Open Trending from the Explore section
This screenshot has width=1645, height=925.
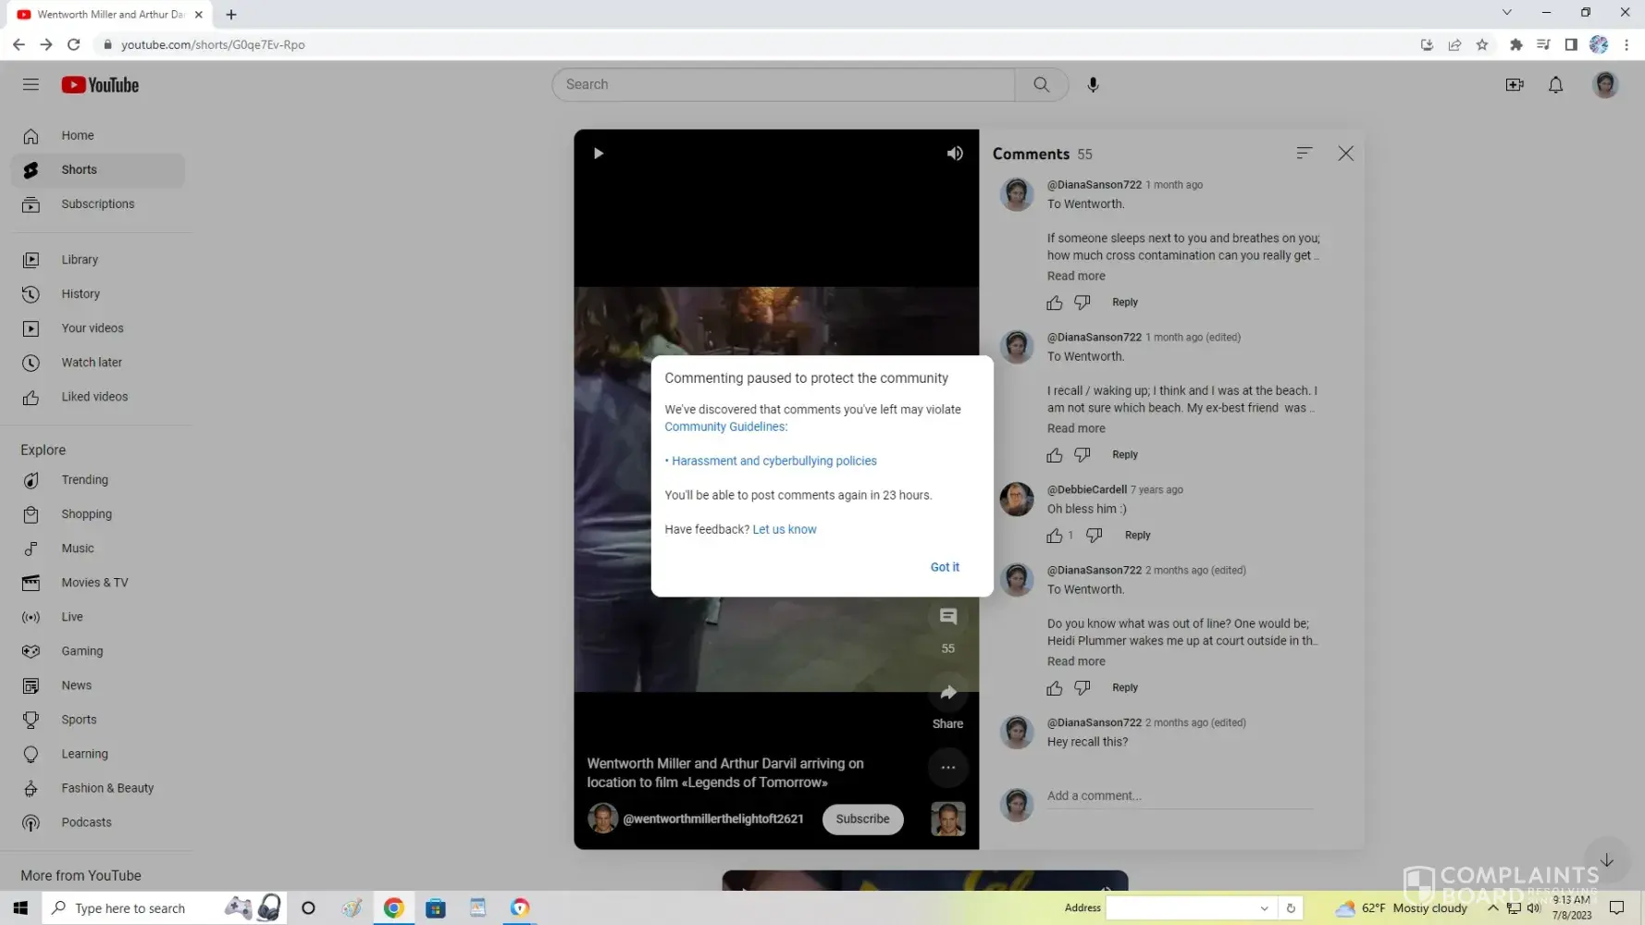click(84, 480)
